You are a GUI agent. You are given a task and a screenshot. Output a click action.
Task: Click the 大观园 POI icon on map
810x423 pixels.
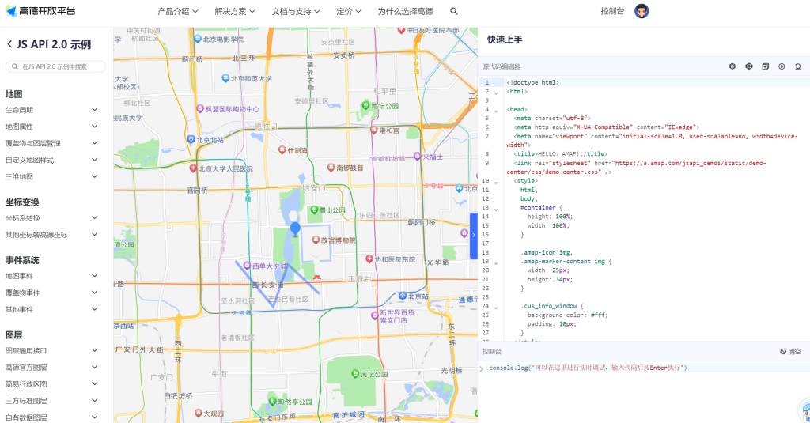pos(198,413)
